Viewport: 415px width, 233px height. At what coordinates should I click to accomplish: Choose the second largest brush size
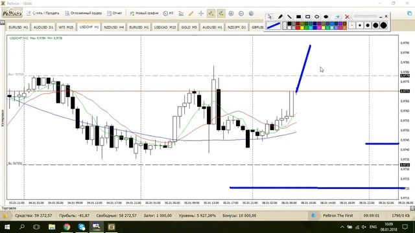375,25
